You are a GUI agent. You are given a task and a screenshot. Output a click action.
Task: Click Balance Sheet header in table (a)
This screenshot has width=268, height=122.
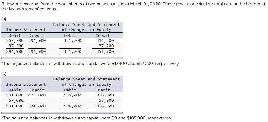point(86,27)
